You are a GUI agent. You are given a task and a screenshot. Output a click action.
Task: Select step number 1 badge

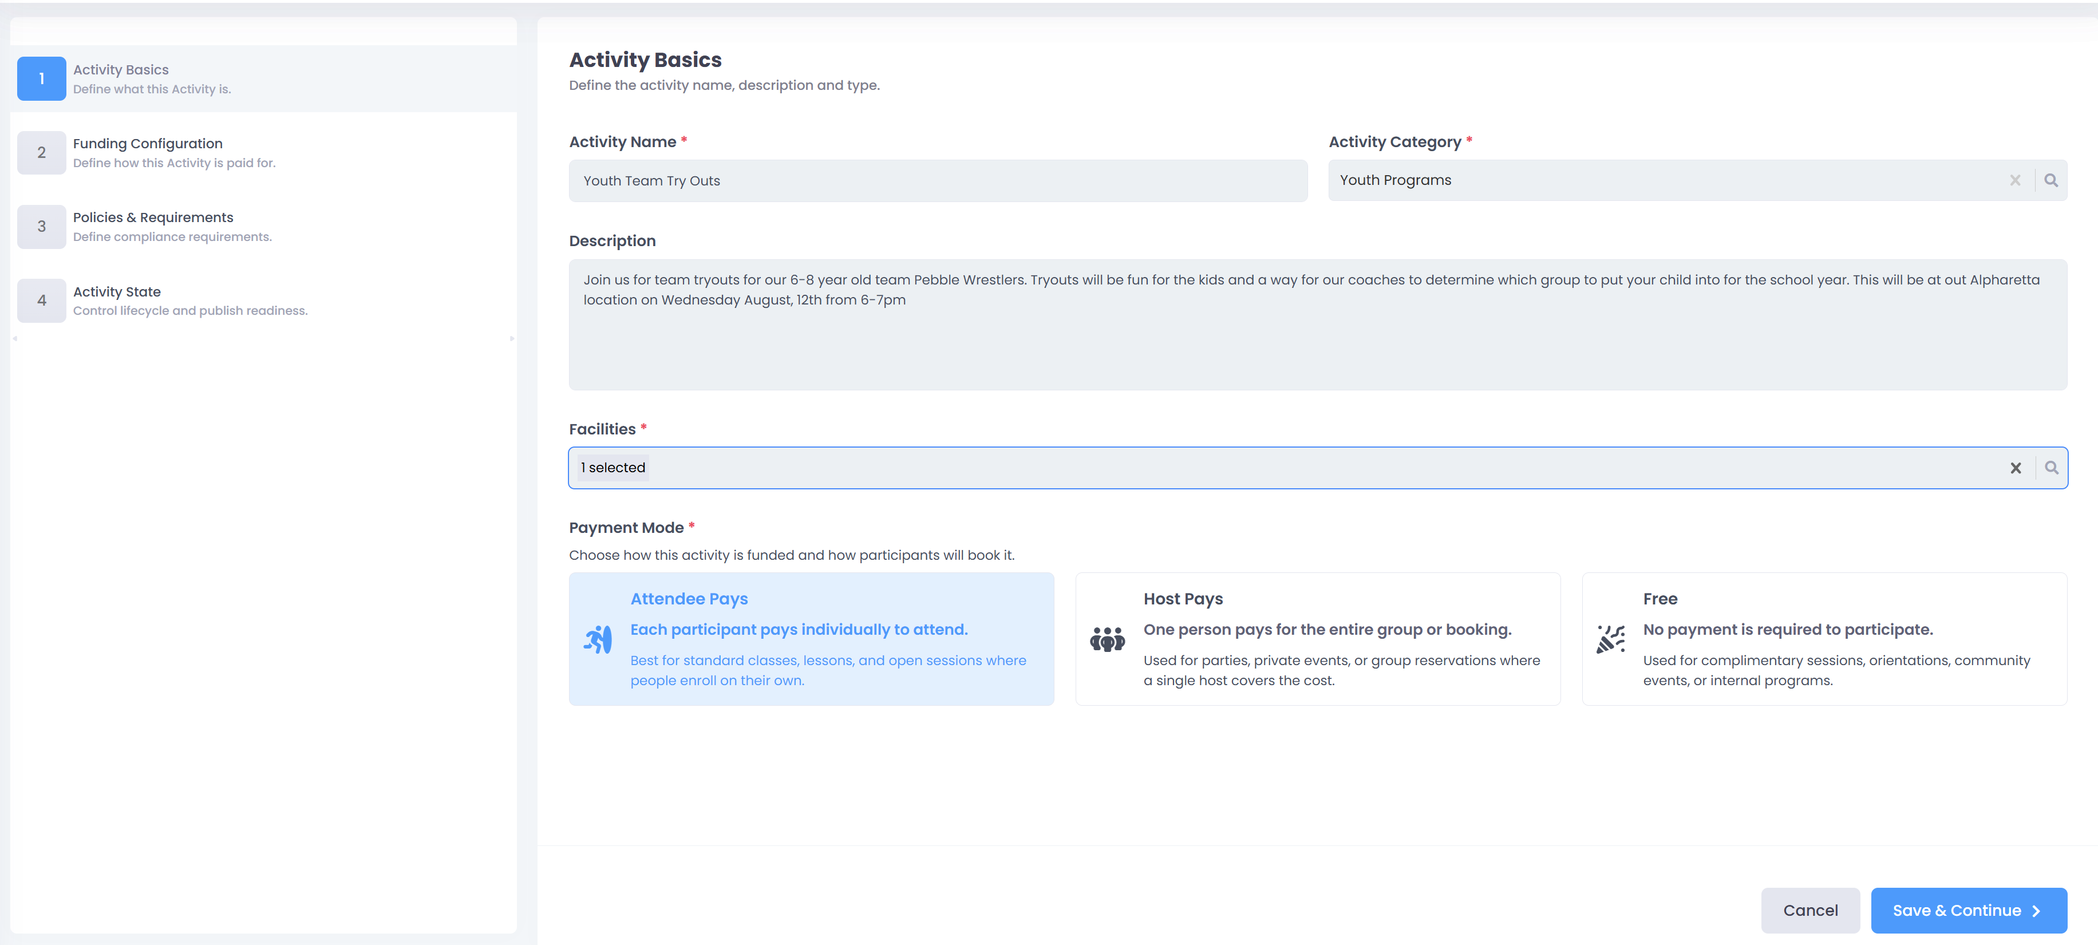[42, 79]
